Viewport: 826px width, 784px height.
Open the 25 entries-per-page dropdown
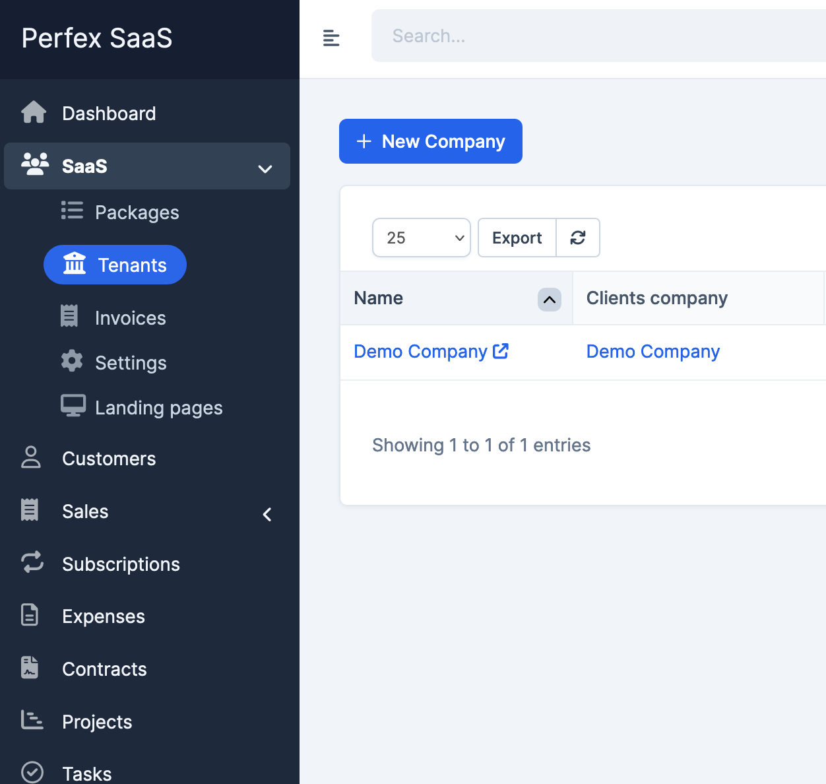tap(422, 238)
